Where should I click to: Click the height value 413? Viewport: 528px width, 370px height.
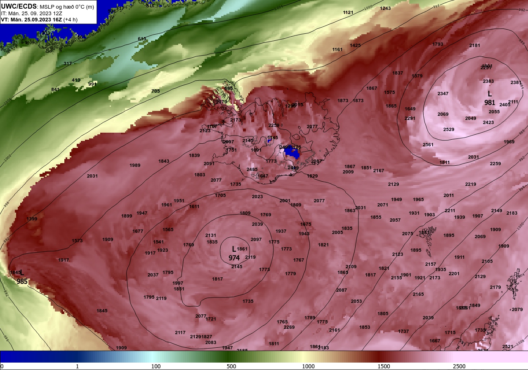point(76,80)
